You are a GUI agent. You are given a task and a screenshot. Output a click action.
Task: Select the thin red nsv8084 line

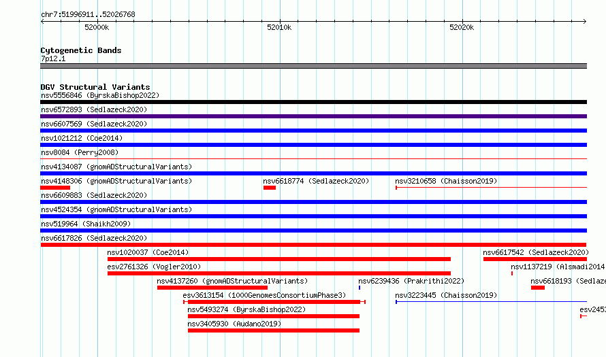coord(313,158)
